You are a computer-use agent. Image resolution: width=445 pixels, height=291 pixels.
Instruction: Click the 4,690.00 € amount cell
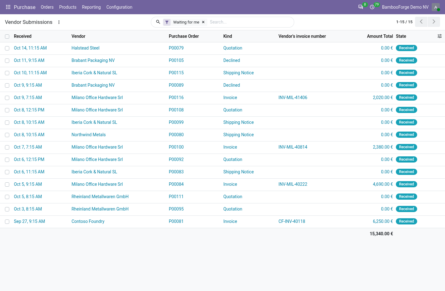click(383, 184)
